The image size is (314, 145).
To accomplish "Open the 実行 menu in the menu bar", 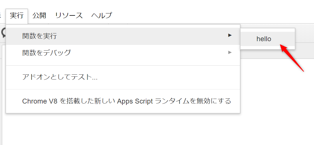I will tap(17, 15).
